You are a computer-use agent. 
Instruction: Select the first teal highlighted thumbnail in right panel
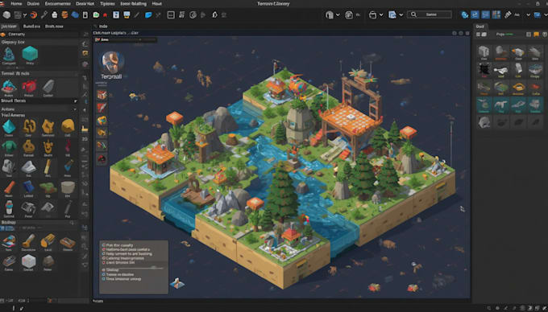pyautogui.click(x=484, y=105)
